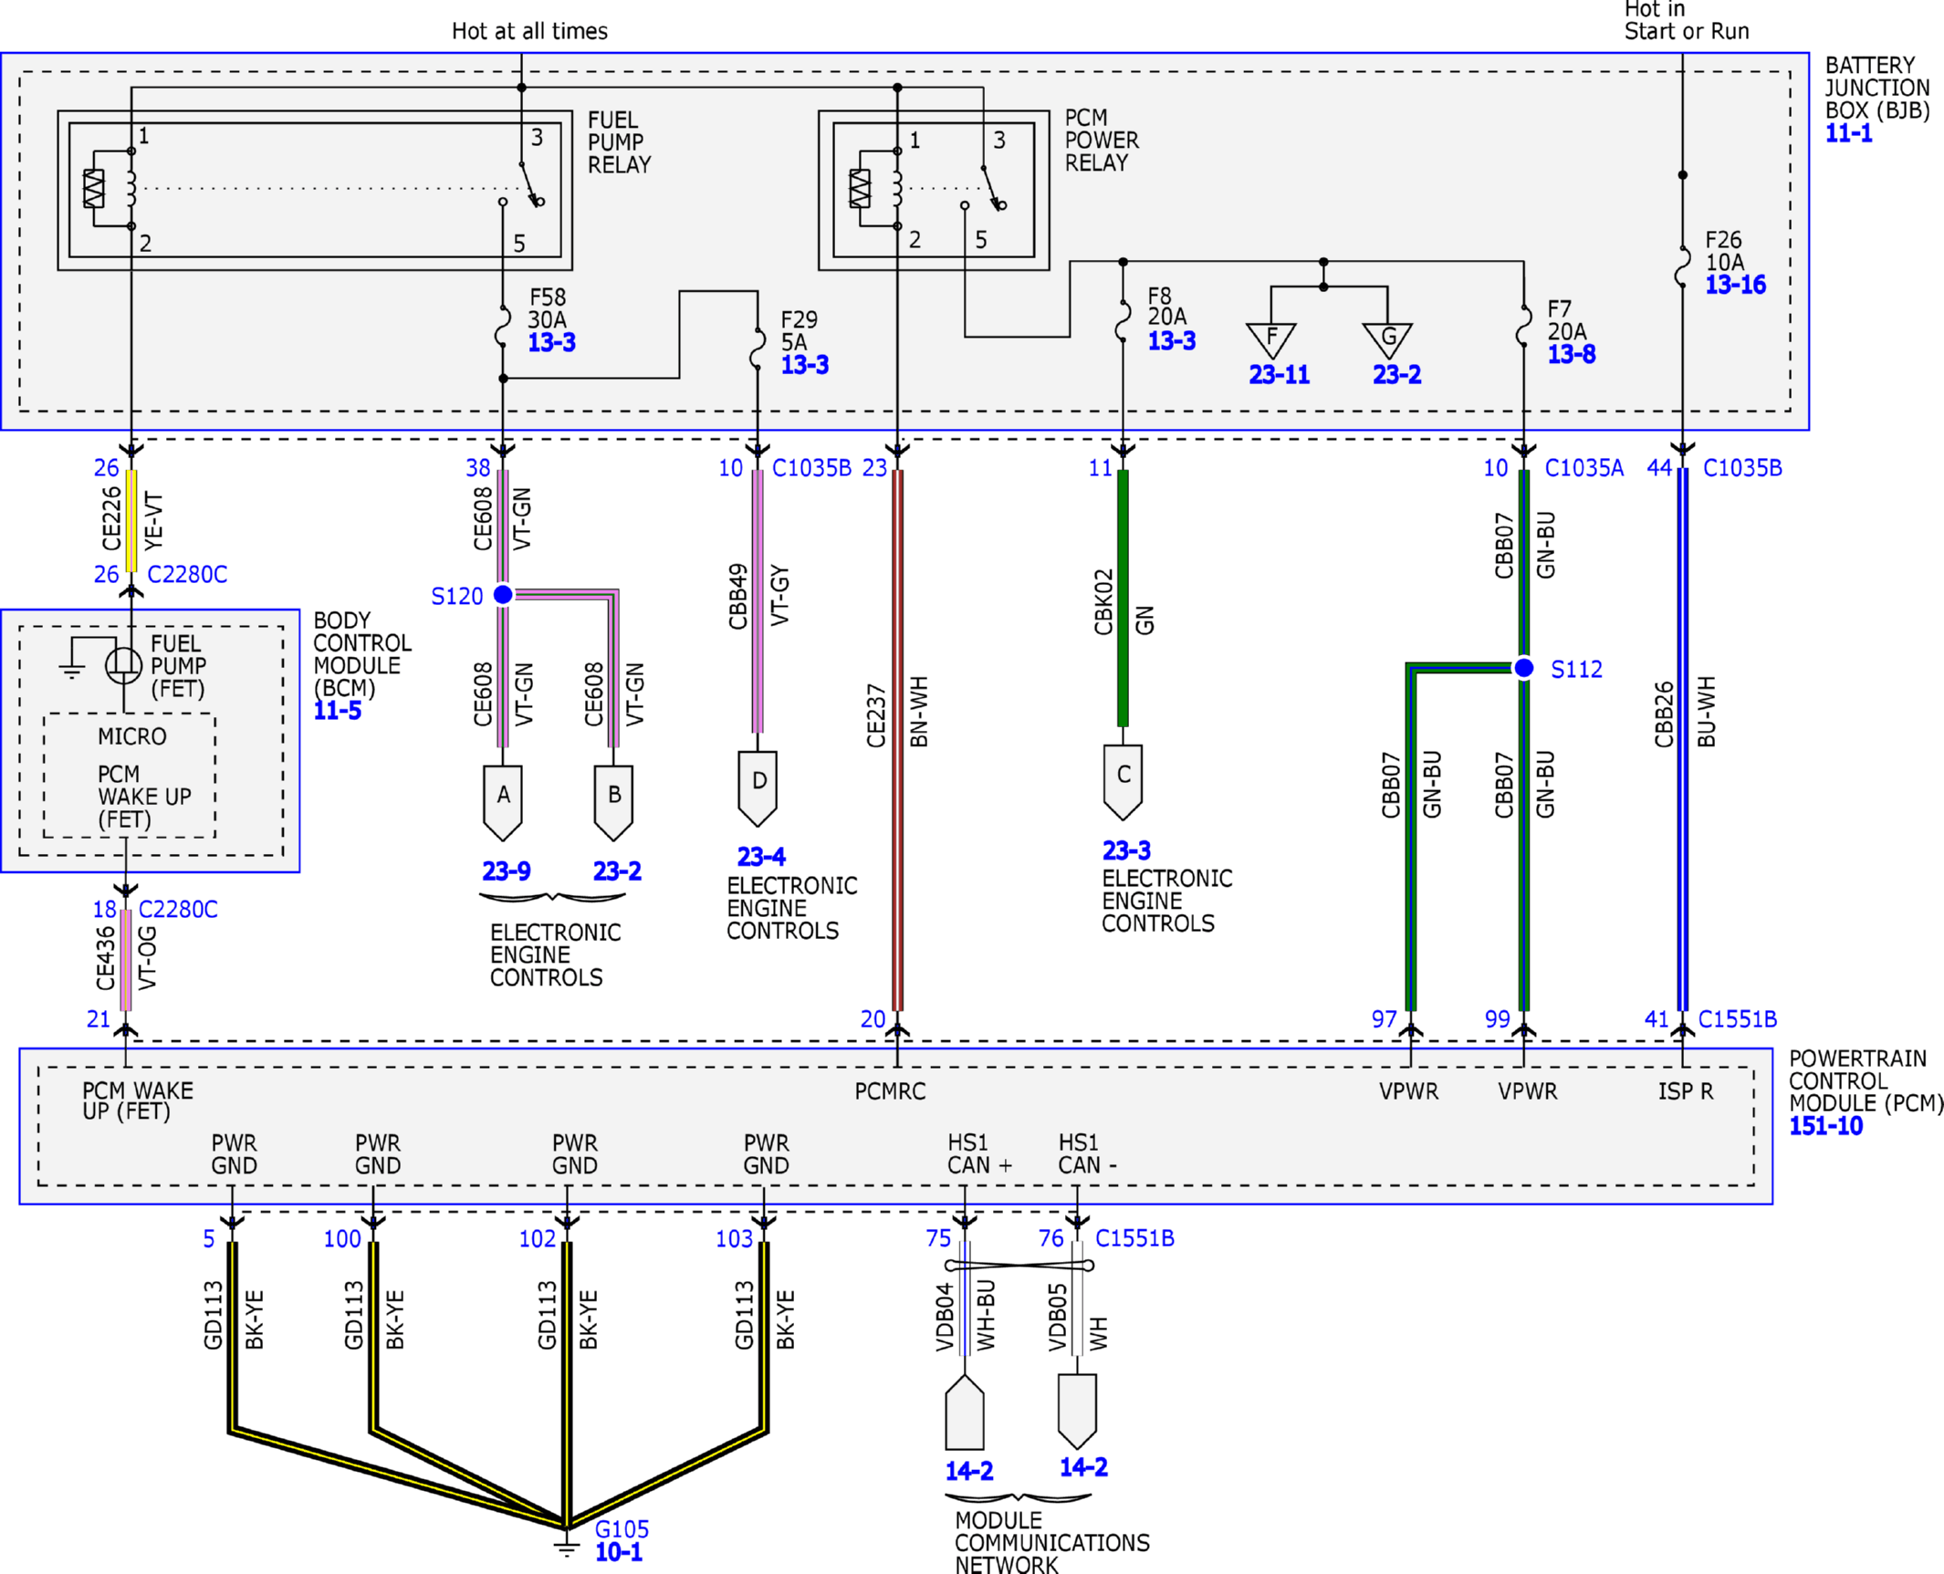Select the CE436 VT-OG wire
Image resolution: width=1944 pixels, height=1574 pixels.
click(x=125, y=960)
